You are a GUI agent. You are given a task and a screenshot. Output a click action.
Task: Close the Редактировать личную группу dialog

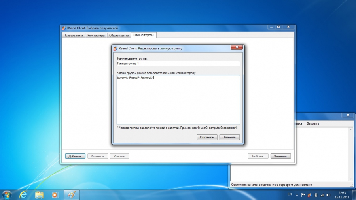coord(237,47)
